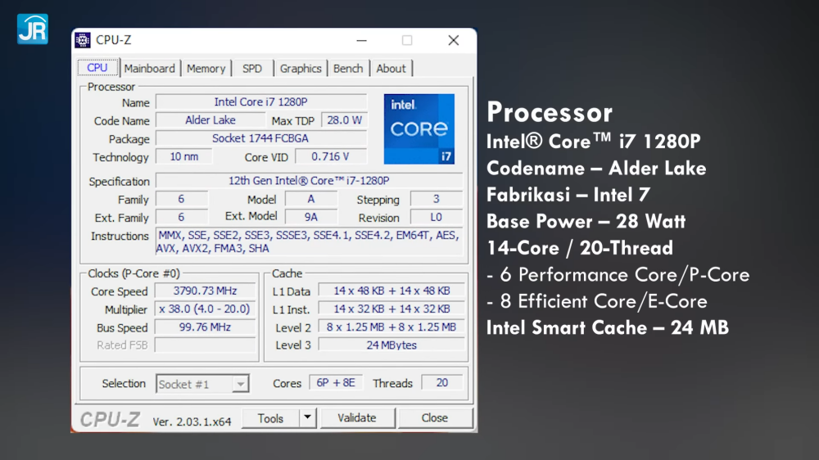Click the Ext. Model value 9A
819x460 pixels.
pos(310,217)
